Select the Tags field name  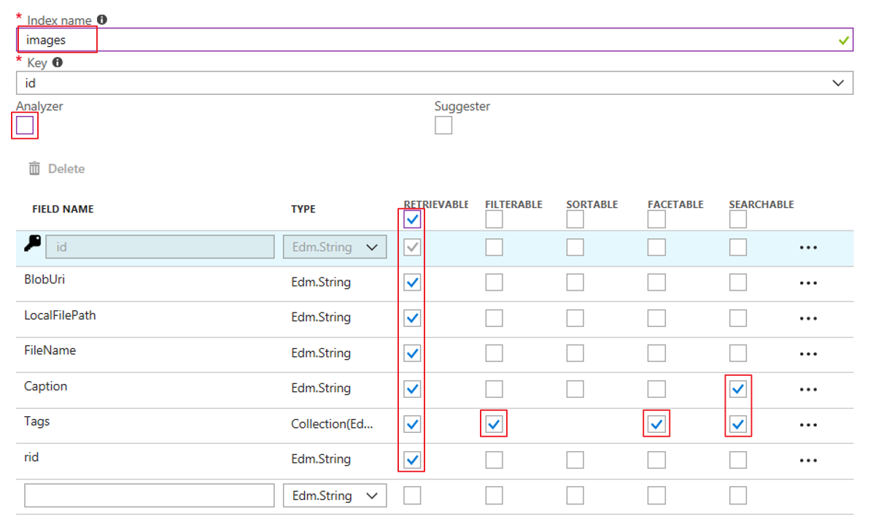pyautogui.click(x=36, y=422)
